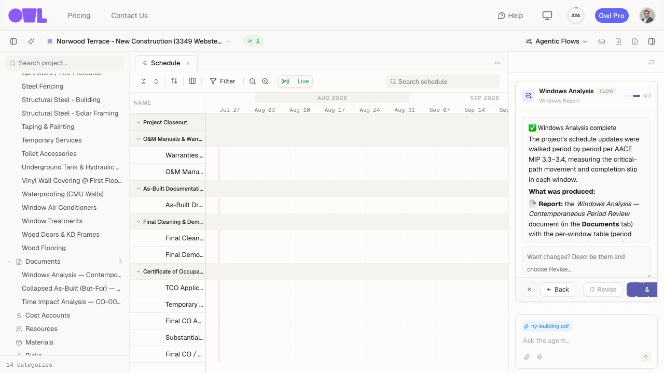Viewport: 664px width, 373px height.
Task: Click the sort arrows icon in schedule toolbar
Action: point(174,81)
